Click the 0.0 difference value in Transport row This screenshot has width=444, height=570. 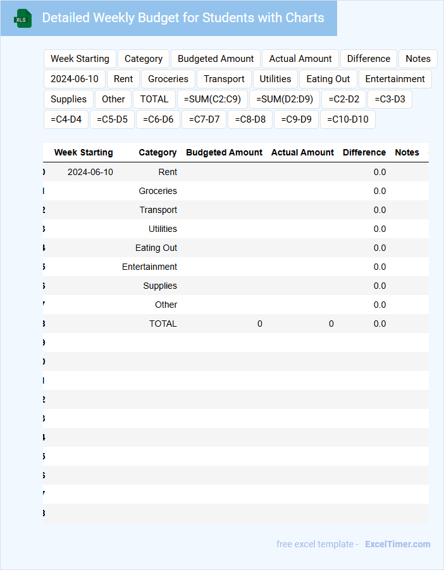379,210
